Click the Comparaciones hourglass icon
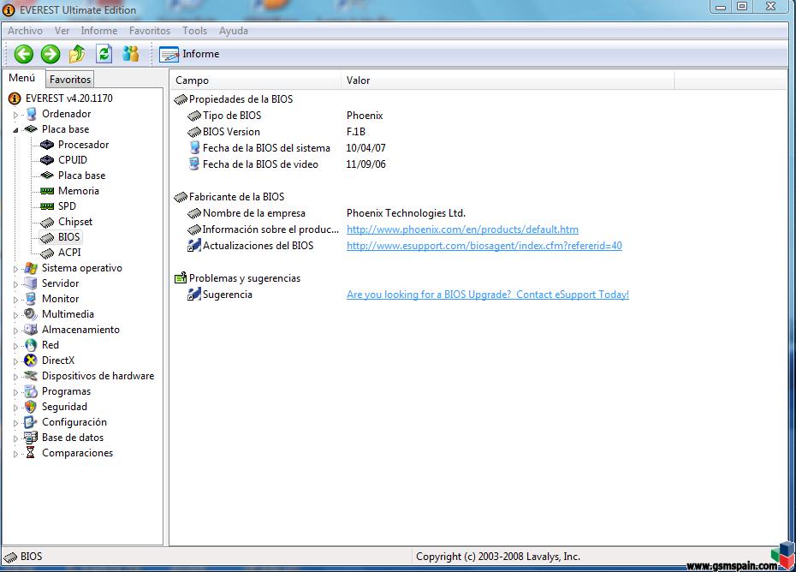The height and width of the screenshot is (572, 796). point(31,453)
